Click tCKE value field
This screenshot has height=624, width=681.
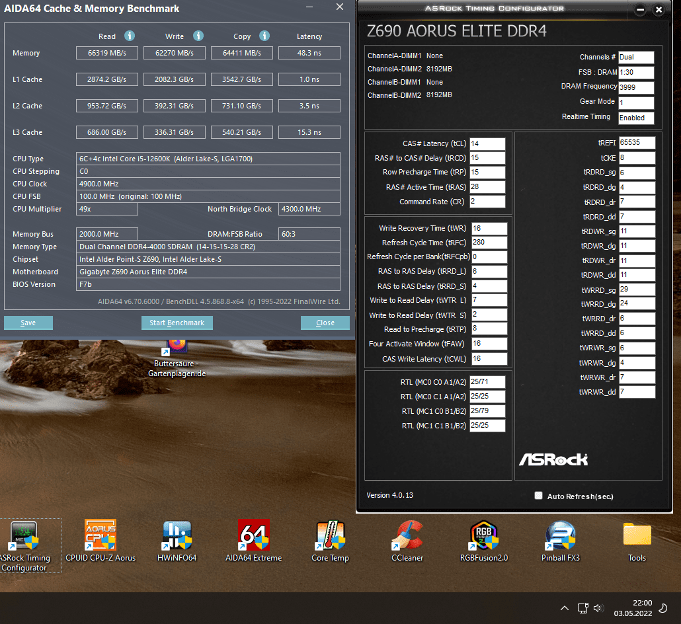pos(637,158)
